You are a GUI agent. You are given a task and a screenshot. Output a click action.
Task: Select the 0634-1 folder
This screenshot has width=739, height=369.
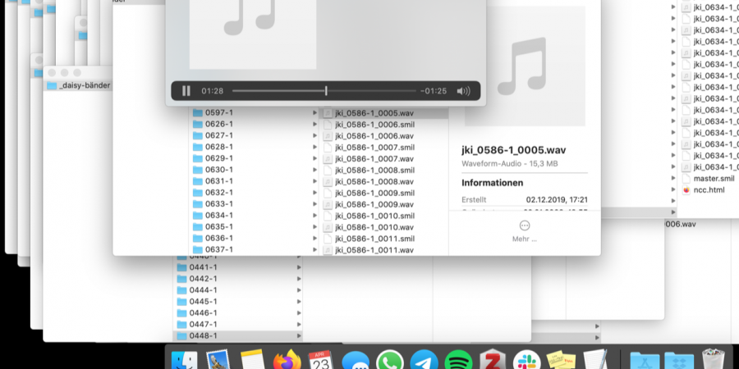(x=218, y=216)
